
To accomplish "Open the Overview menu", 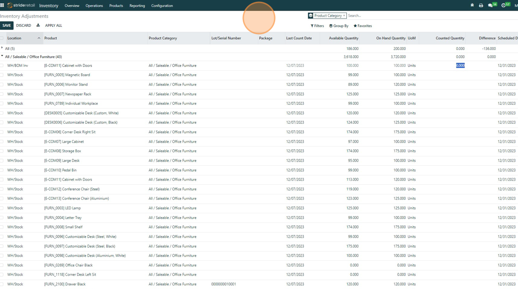I will (72, 6).
